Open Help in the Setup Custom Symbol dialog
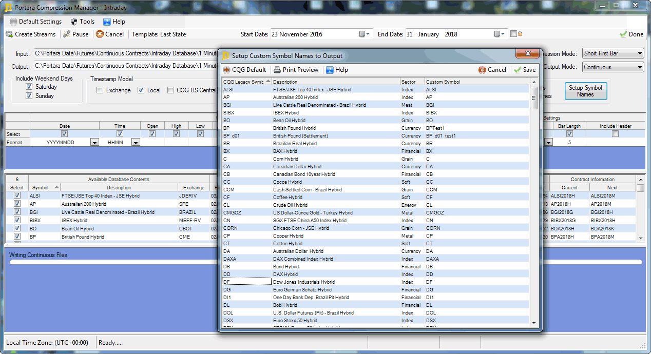Image resolution: width=651 pixels, height=354 pixels. click(337, 70)
